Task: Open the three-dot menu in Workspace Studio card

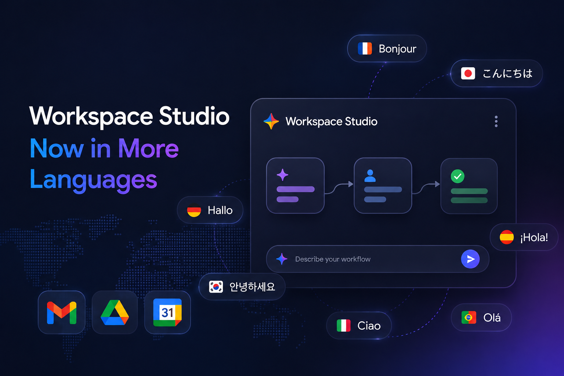Action: pyautogui.click(x=496, y=122)
